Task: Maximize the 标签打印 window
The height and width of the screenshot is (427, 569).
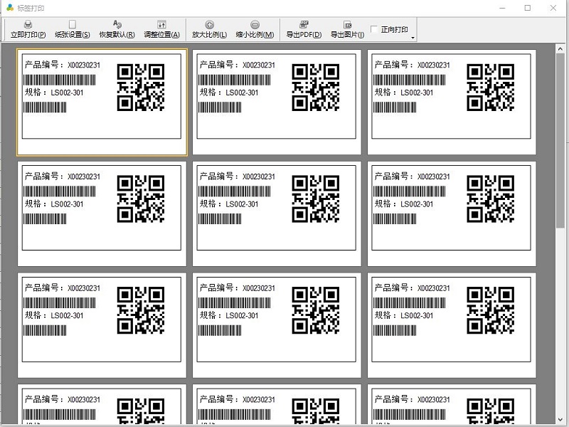Action: tap(528, 8)
